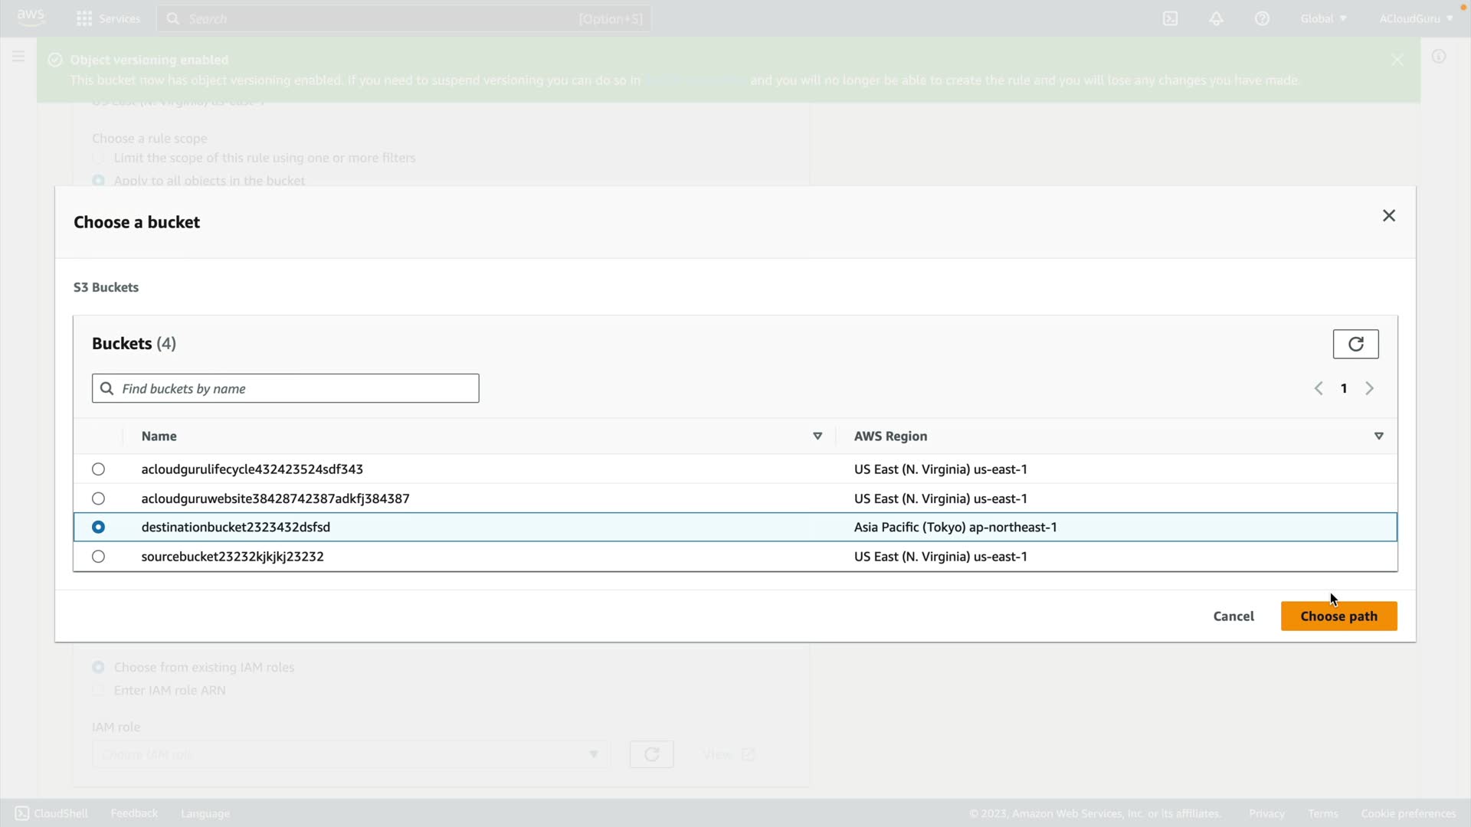Open the ACloudGuru account menu

click(1415, 18)
